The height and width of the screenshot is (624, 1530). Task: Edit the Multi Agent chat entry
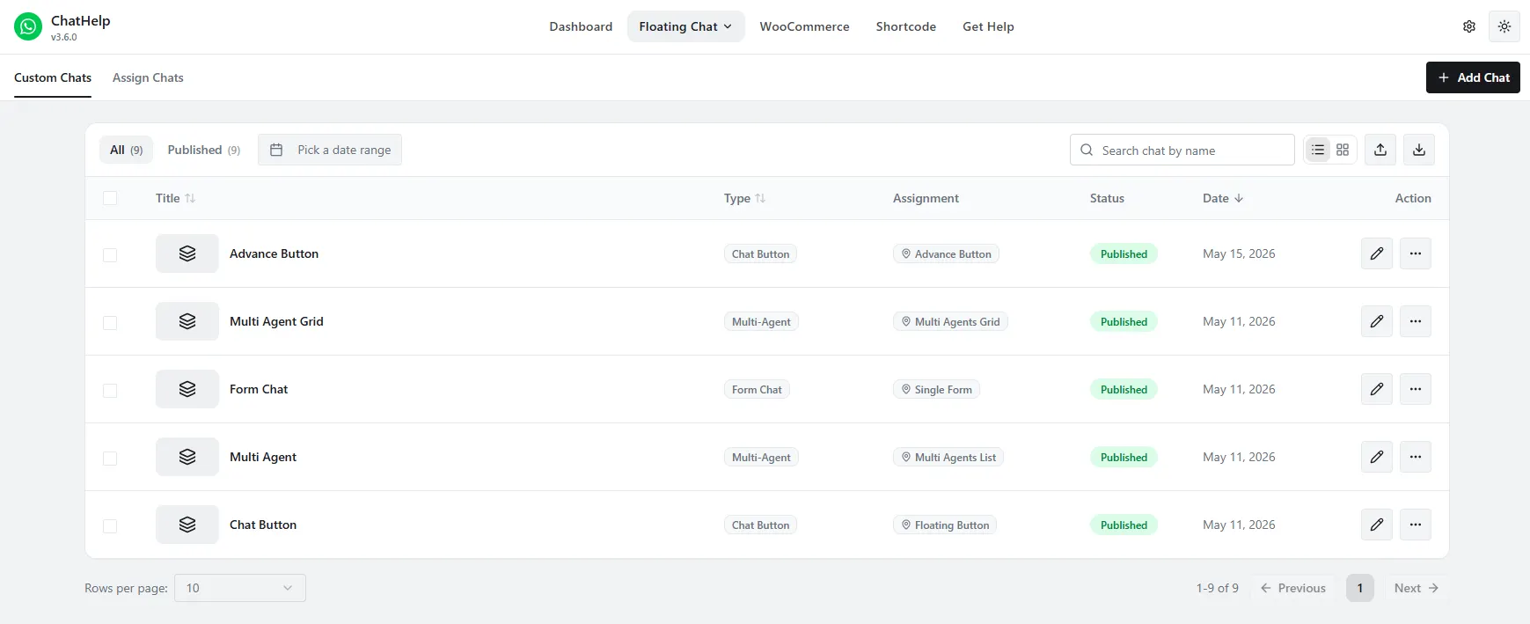click(x=1377, y=457)
